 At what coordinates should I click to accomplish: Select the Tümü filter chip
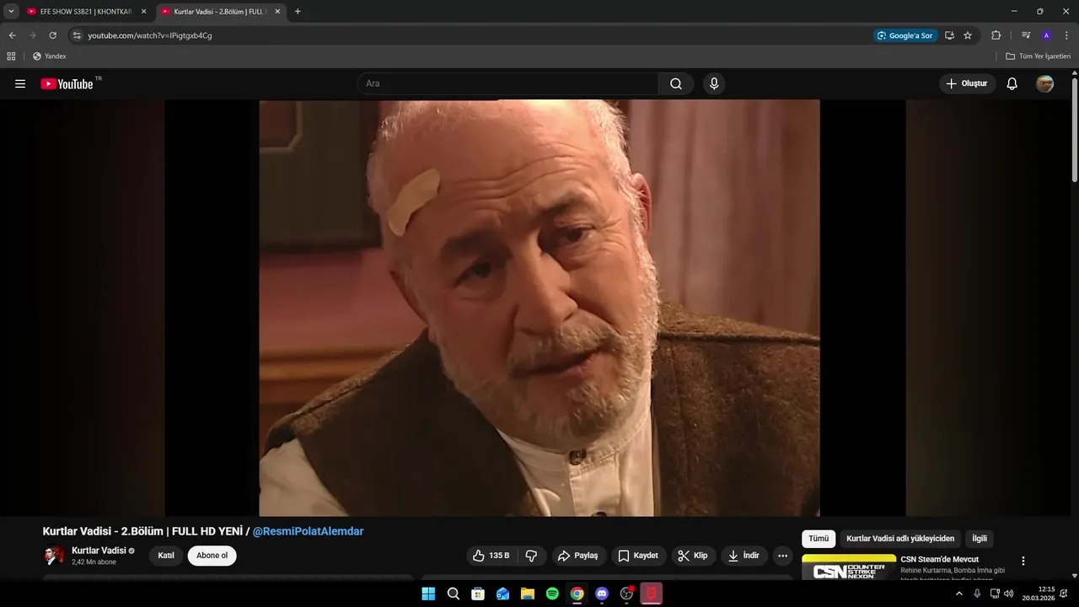(x=819, y=539)
